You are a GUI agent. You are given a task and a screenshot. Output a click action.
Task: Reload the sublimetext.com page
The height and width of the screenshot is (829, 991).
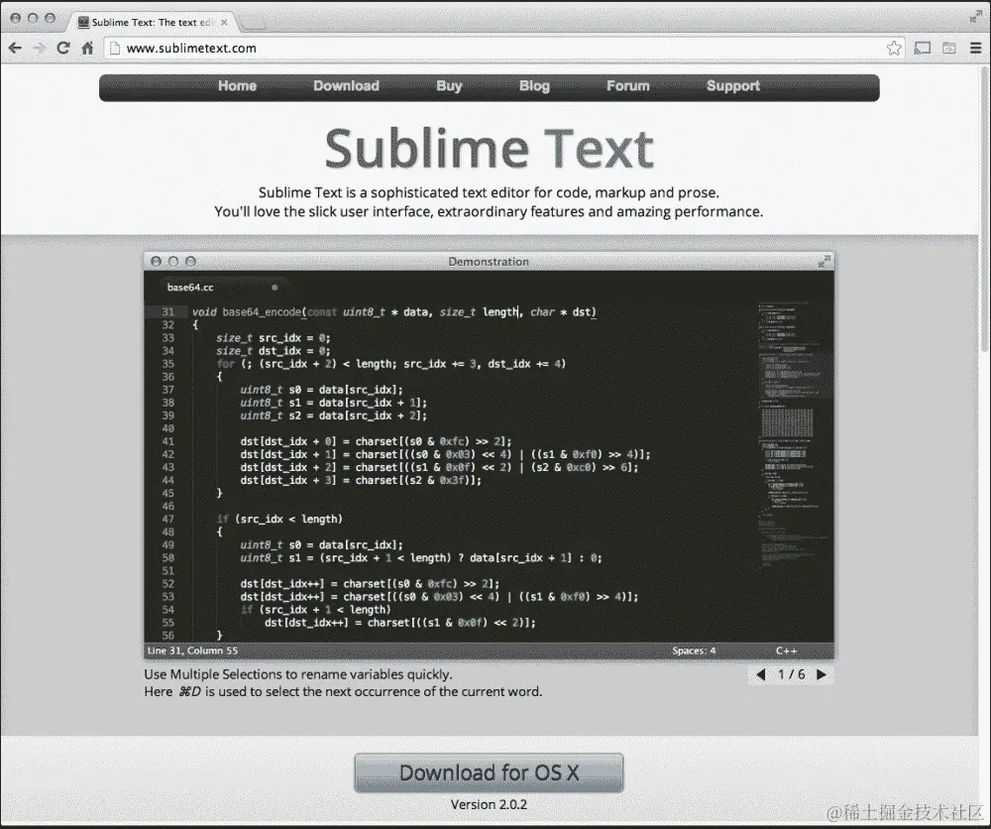click(x=63, y=48)
